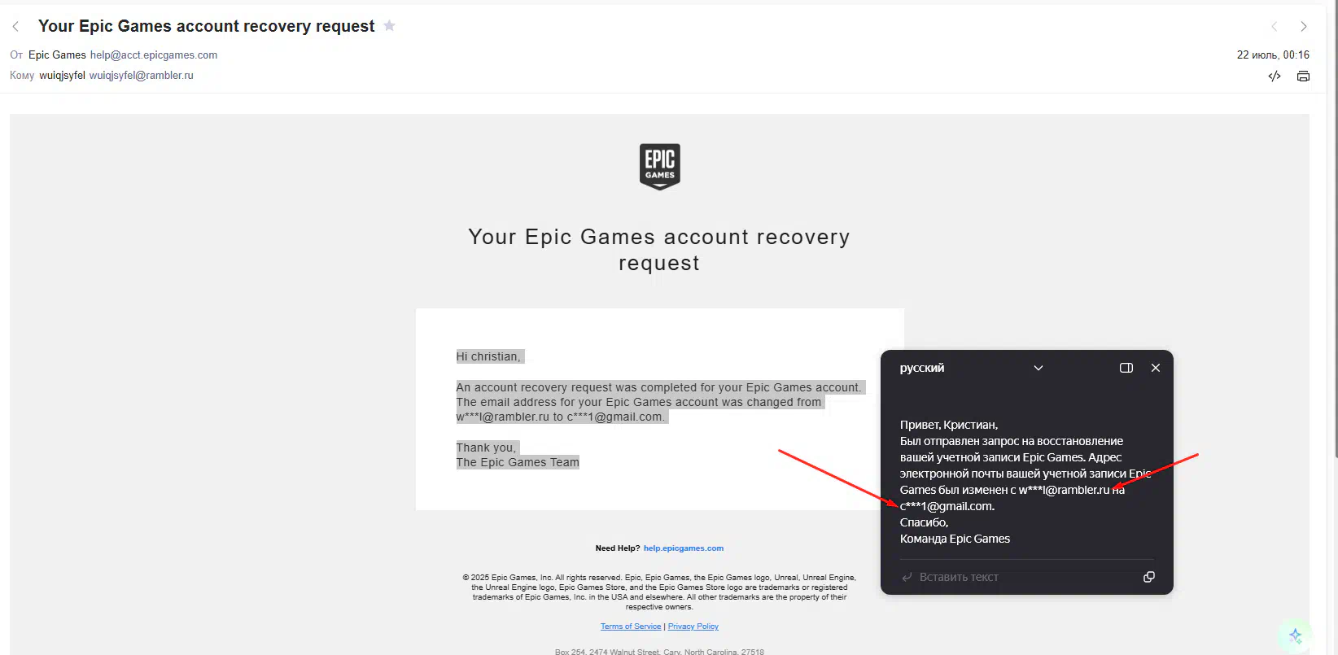Toggle the translator side panel view icon
1338x655 pixels.
[x=1126, y=368]
